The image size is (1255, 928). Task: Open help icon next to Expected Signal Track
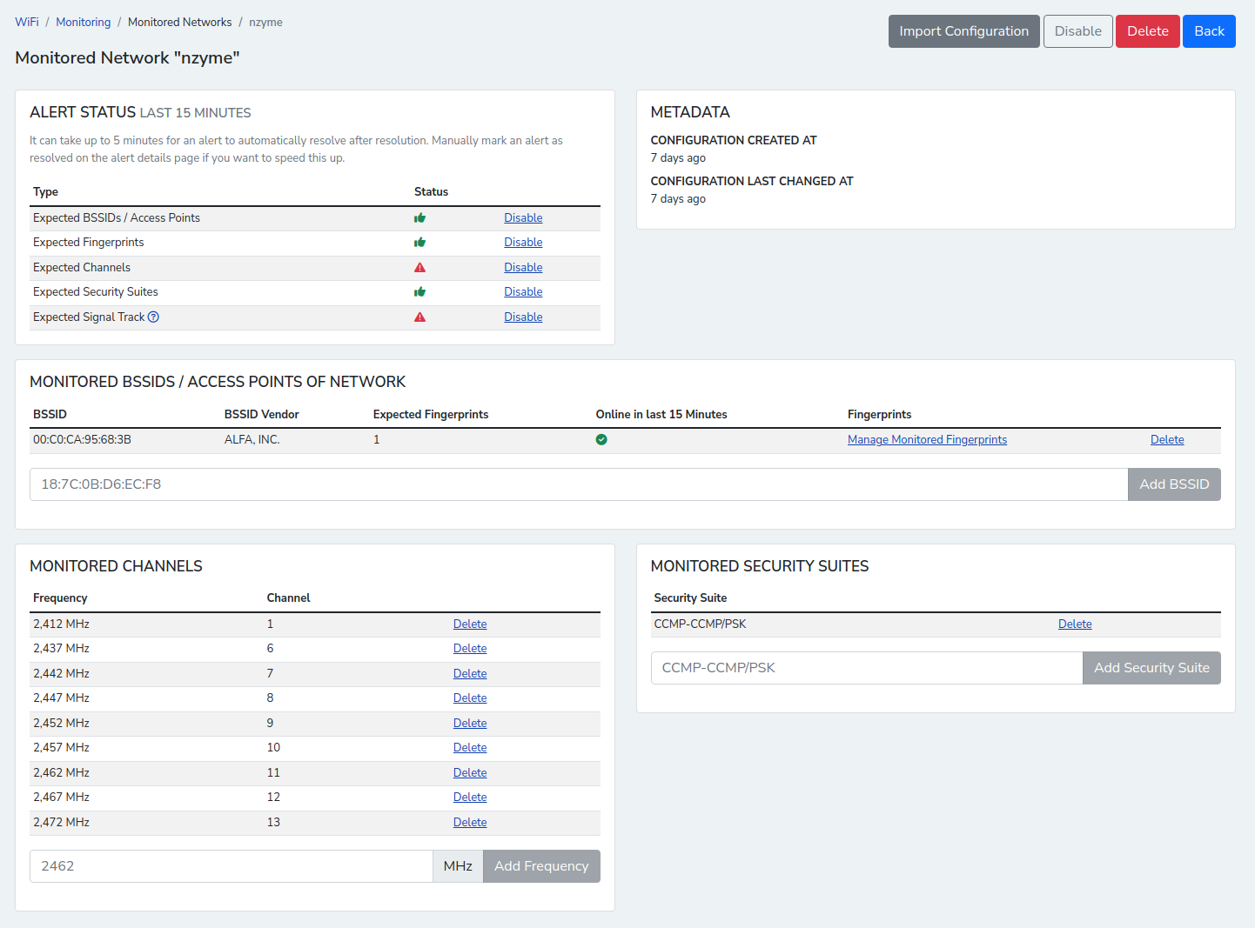pyautogui.click(x=153, y=317)
